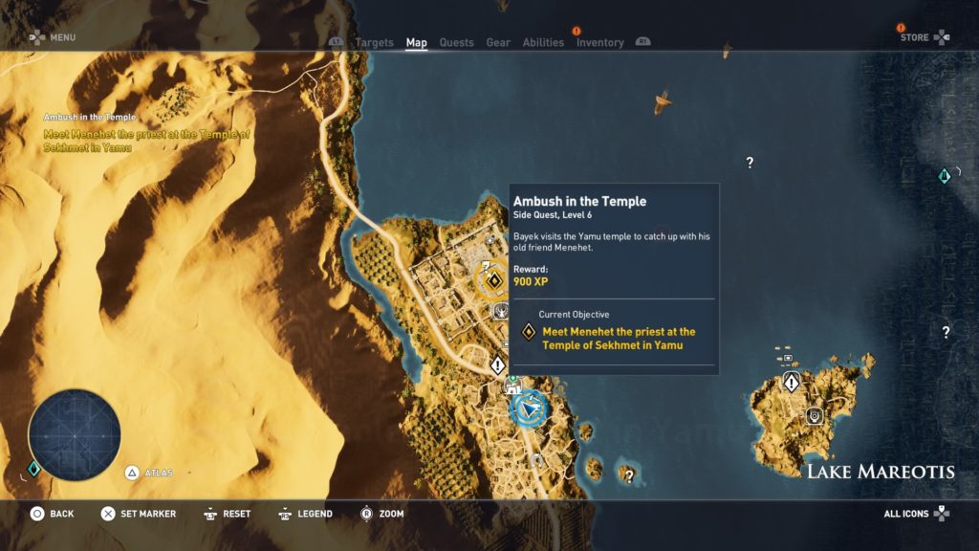The image size is (979, 551).
Task: Open the STORE
Action: tap(915, 37)
